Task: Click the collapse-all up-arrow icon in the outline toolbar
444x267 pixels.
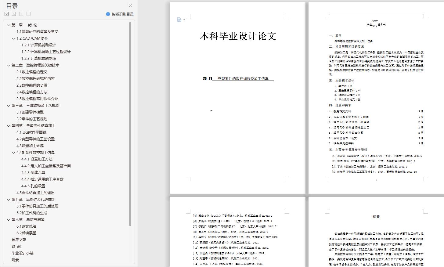Action: click(14, 14)
